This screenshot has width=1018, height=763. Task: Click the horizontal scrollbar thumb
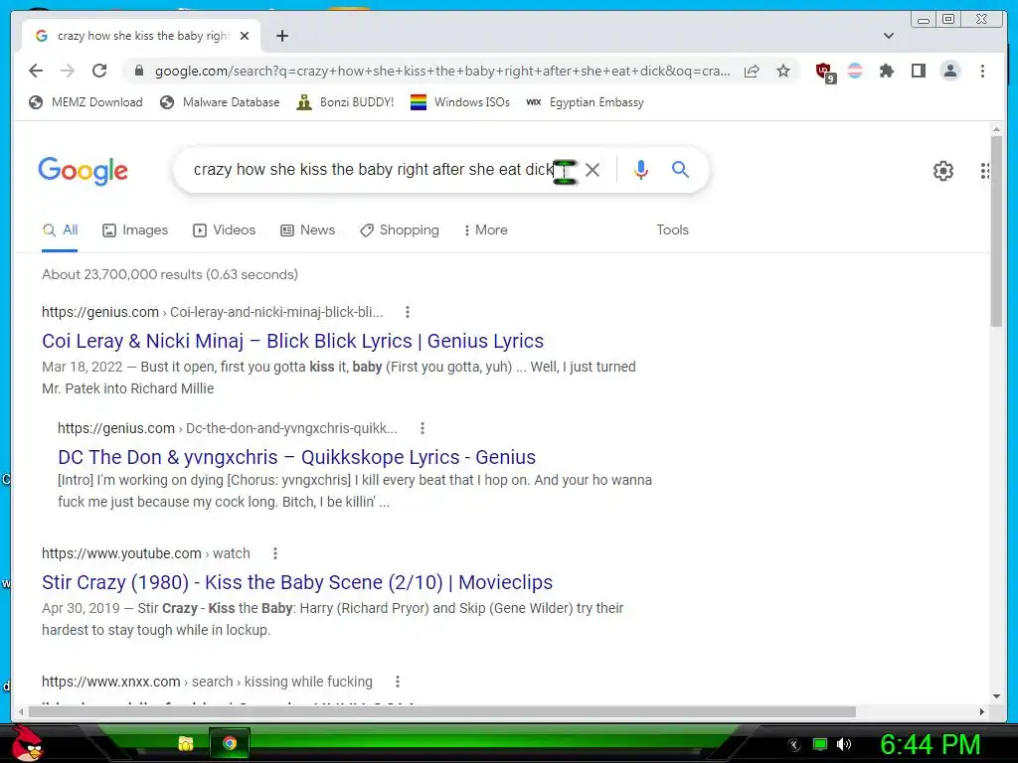tap(442, 711)
